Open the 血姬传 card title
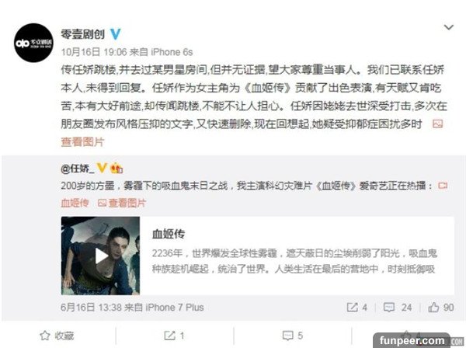 (x=169, y=234)
